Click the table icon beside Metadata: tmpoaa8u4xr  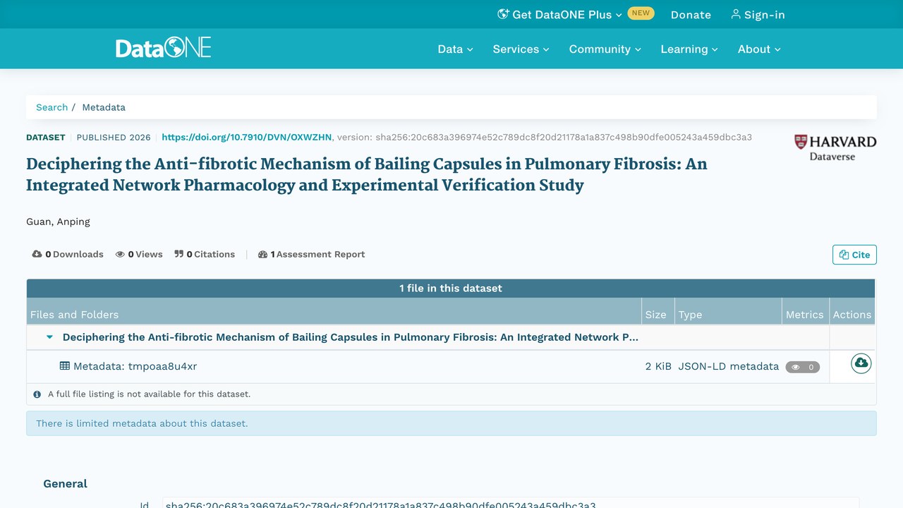coord(65,366)
